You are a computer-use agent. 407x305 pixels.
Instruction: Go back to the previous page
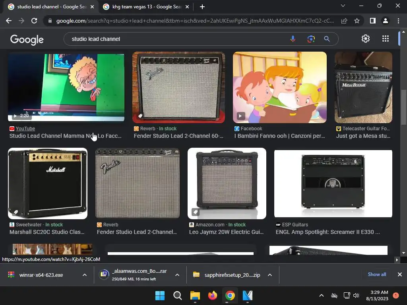click(x=9, y=21)
